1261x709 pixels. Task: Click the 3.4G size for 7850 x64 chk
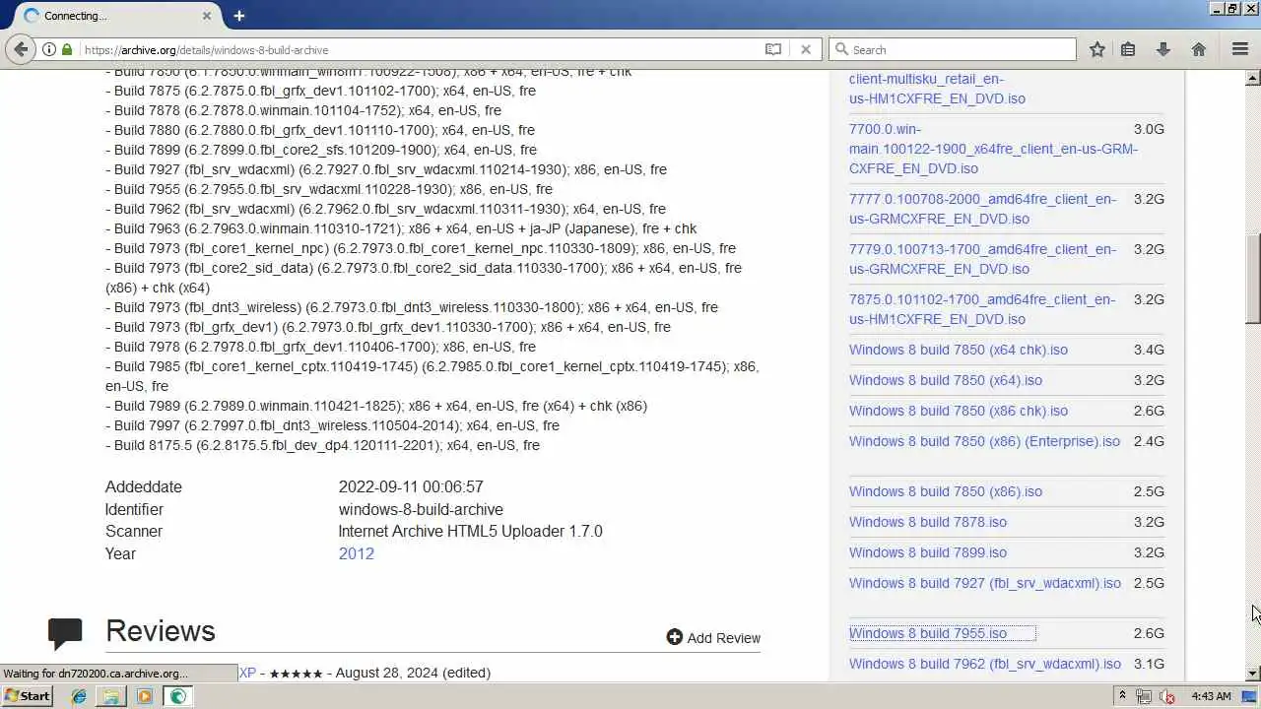pyautogui.click(x=1149, y=350)
